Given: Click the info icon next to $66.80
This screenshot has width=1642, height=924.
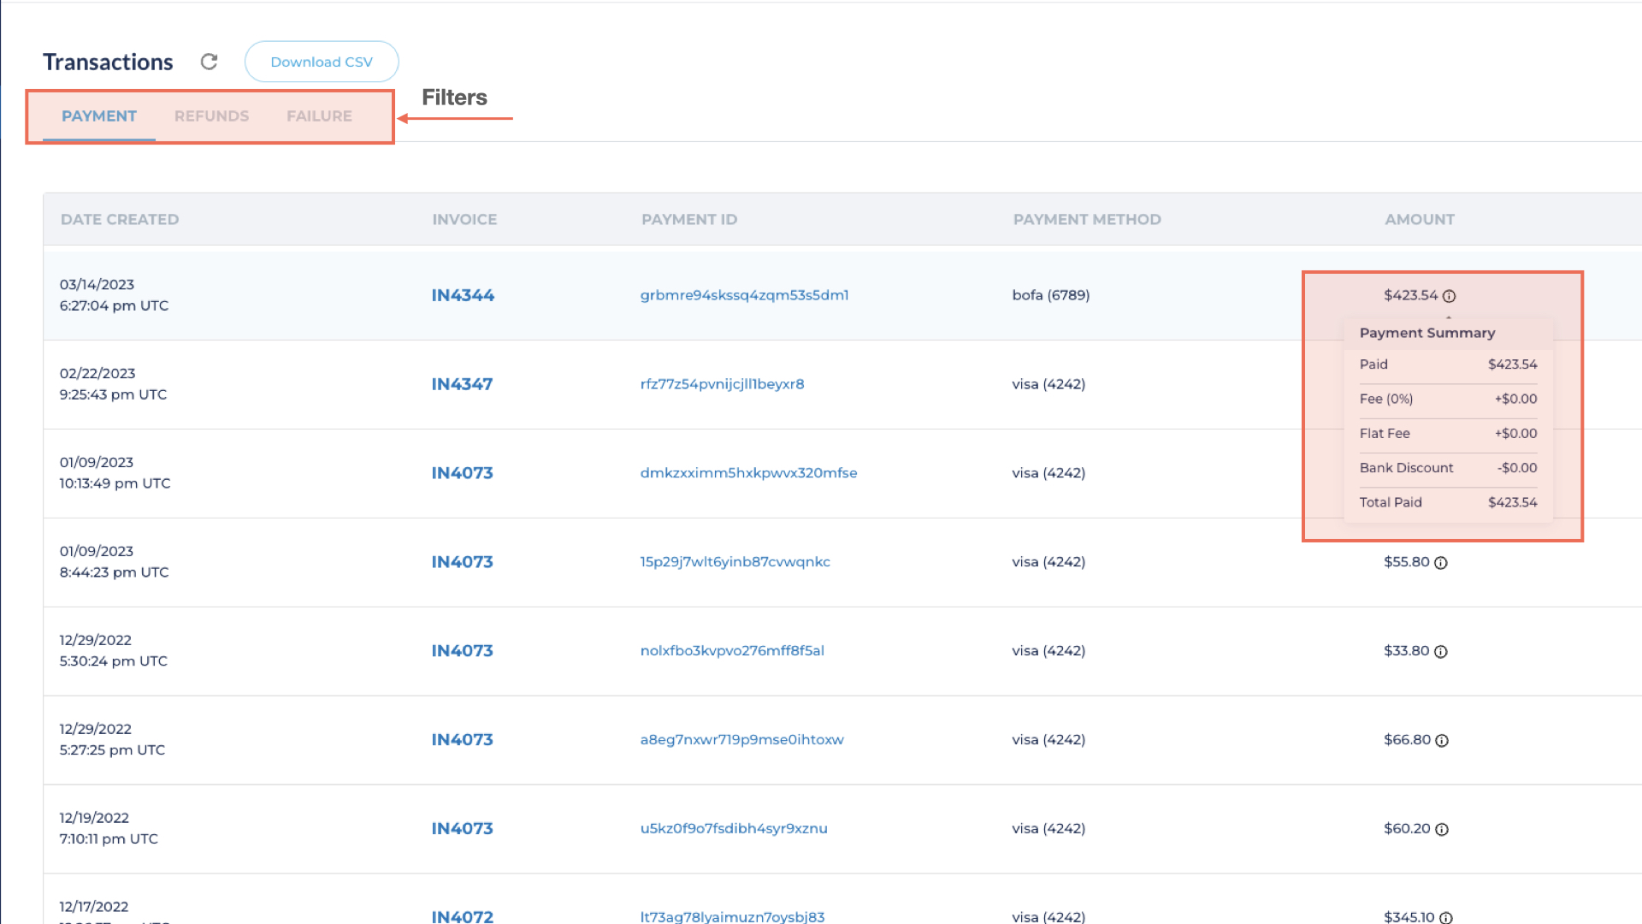Looking at the screenshot, I should point(1443,740).
